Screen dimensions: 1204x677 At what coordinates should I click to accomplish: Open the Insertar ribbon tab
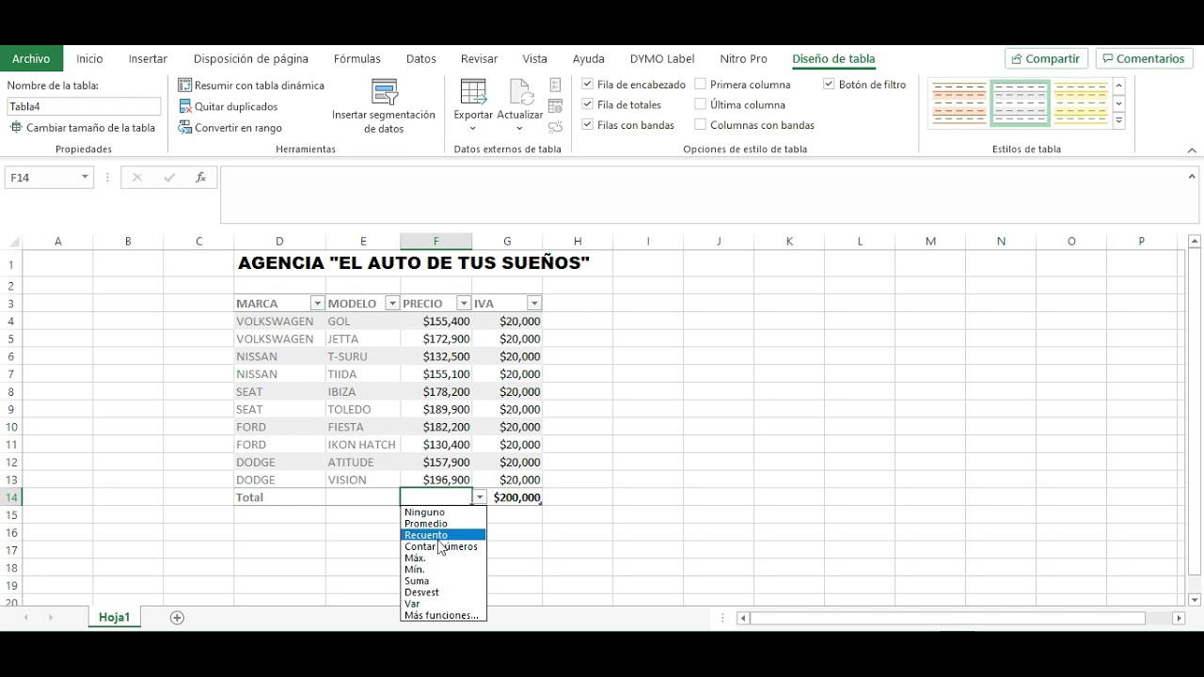click(148, 58)
